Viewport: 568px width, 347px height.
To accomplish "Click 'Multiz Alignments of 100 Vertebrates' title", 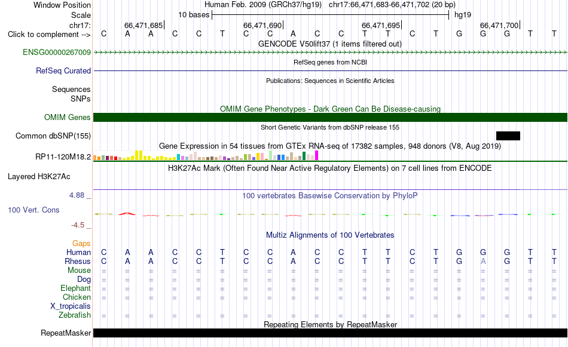I will [x=330, y=235].
